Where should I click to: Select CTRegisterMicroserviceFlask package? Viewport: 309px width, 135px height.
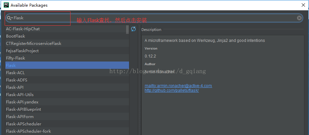[67, 43]
